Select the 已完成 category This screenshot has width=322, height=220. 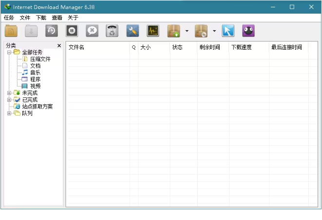[30, 100]
